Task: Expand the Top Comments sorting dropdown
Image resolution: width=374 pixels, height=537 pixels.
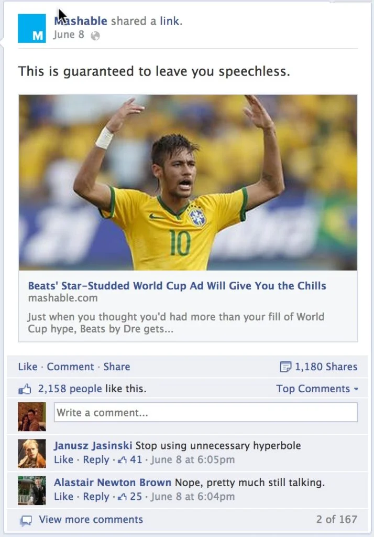Action: coord(317,389)
